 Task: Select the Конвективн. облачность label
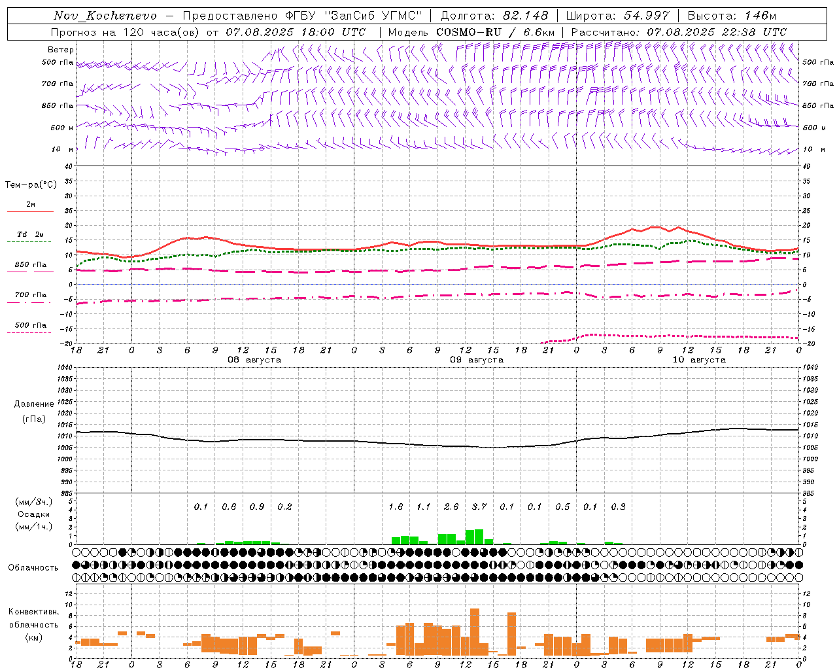pyautogui.click(x=33, y=618)
